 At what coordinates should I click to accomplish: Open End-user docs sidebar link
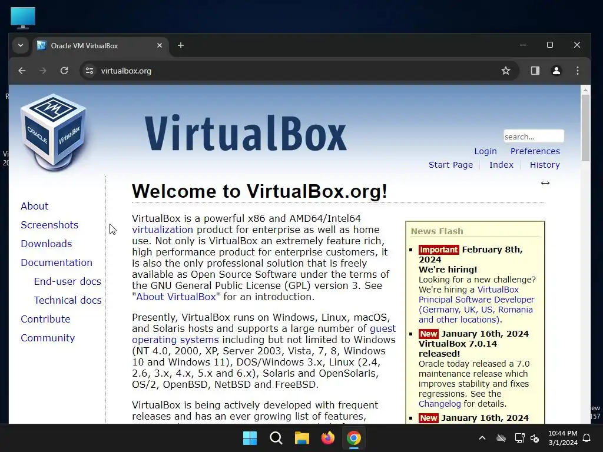67,282
